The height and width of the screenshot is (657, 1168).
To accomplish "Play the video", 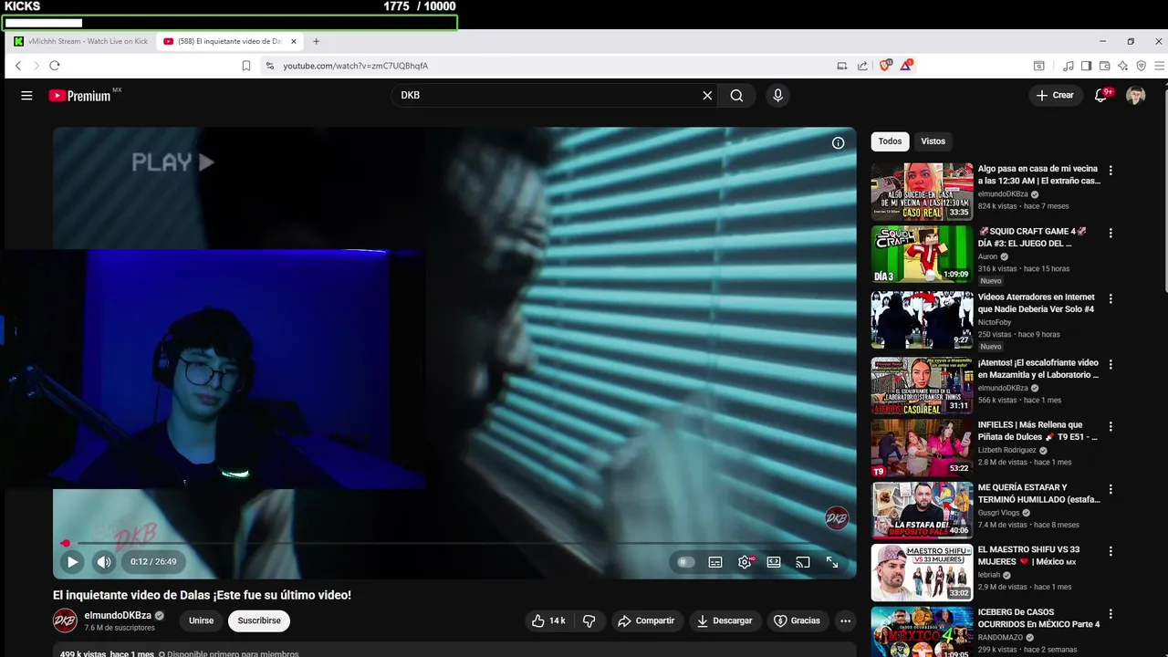I will click(72, 562).
